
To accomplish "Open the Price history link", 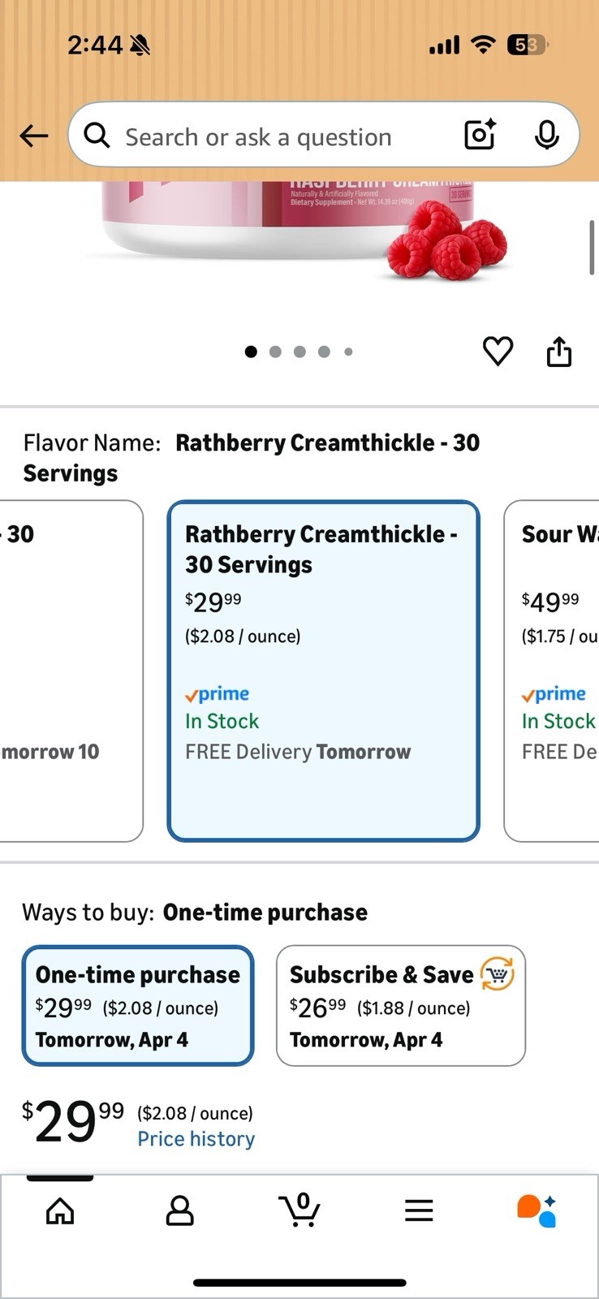I will [196, 1139].
